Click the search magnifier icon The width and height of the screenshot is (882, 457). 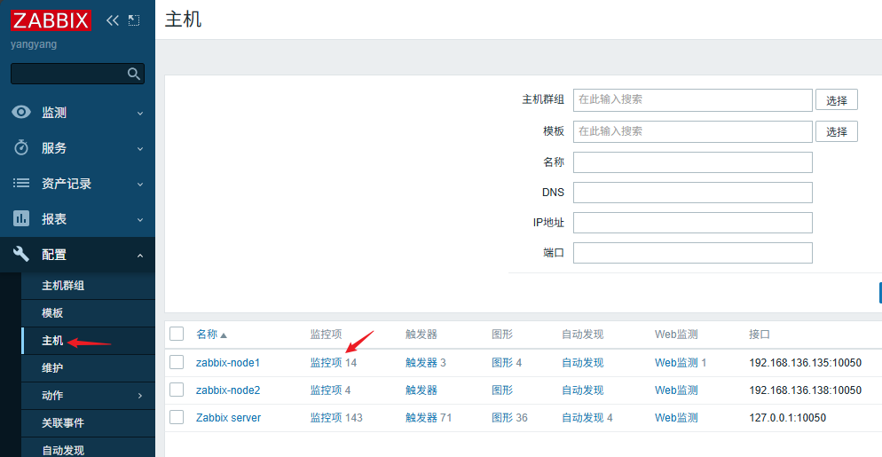(134, 74)
